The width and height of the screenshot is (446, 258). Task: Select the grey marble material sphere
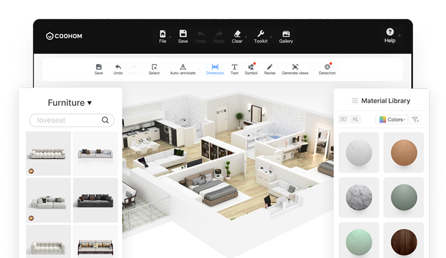(358, 197)
